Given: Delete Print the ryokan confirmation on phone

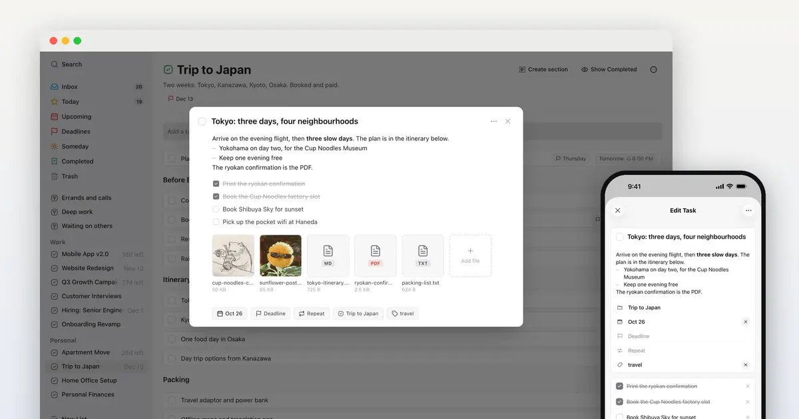Looking at the screenshot, I should coord(747,386).
